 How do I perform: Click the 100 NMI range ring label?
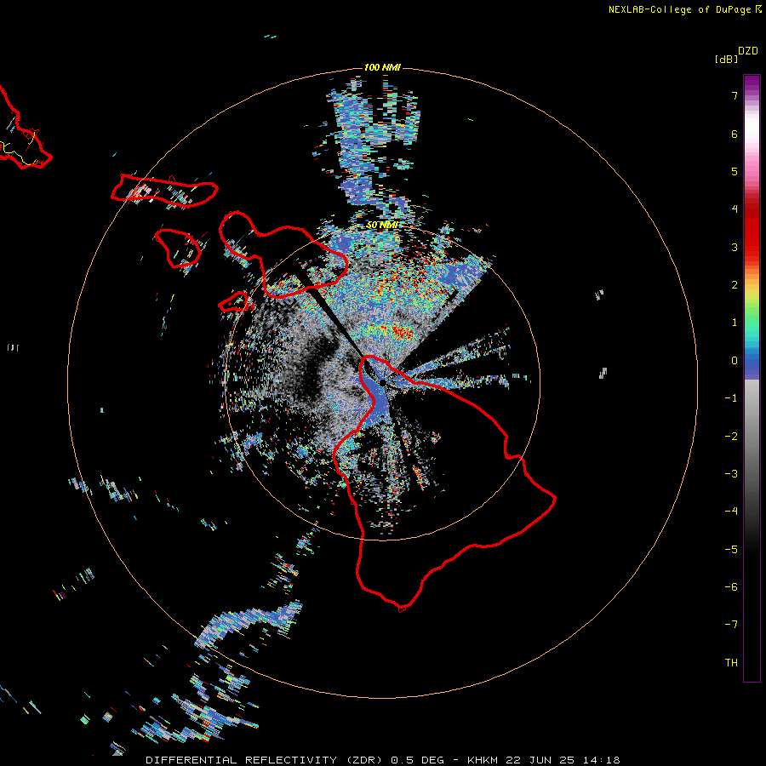click(382, 67)
